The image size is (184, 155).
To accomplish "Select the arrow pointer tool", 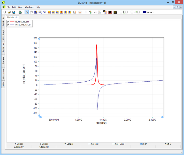I will point(27,12).
